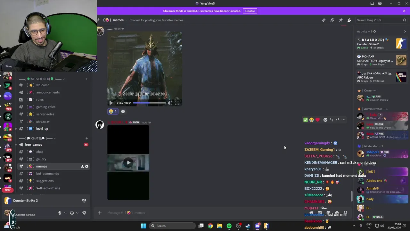
Task: Play the second video thumbnail
Action: 128,162
